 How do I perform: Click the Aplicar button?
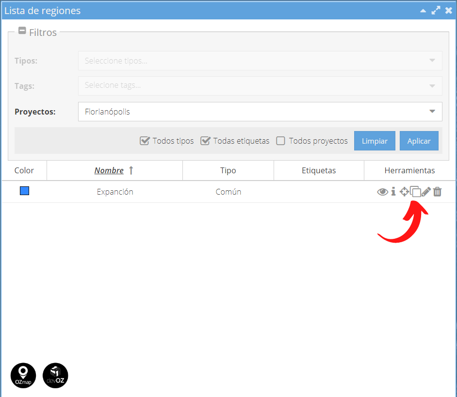pos(419,141)
